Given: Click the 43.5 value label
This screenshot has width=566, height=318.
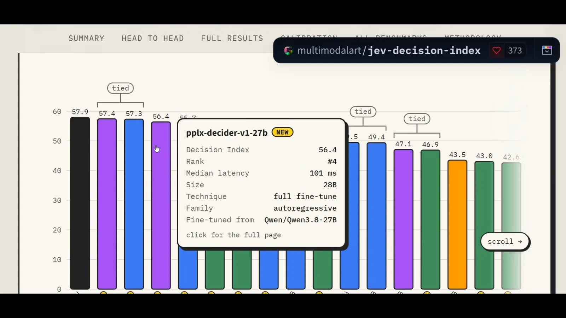Looking at the screenshot, I should point(457,155).
